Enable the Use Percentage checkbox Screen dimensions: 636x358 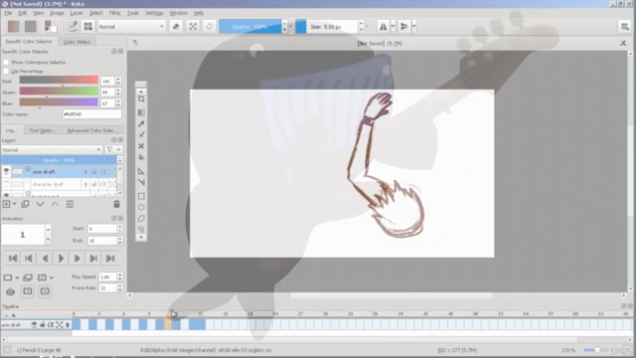click(x=6, y=71)
